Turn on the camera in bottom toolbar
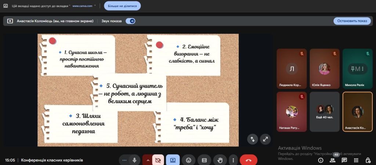 pyautogui.click(x=158, y=160)
